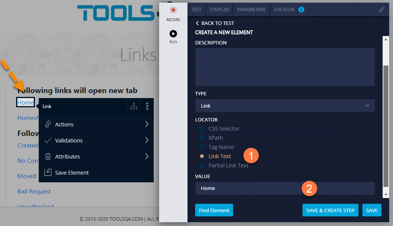Screen dimensions: 393x226
Task: Click in the Description text area
Action: pos(285,67)
